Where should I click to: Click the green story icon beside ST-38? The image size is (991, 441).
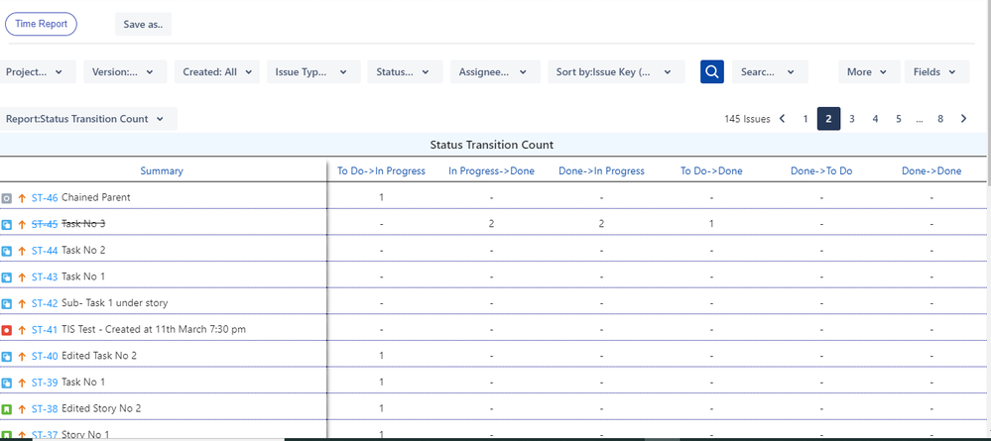tap(6, 409)
